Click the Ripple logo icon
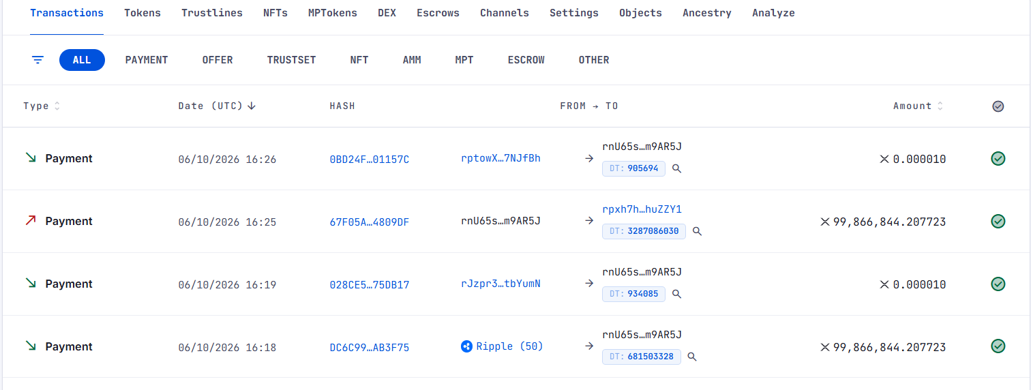 point(466,346)
